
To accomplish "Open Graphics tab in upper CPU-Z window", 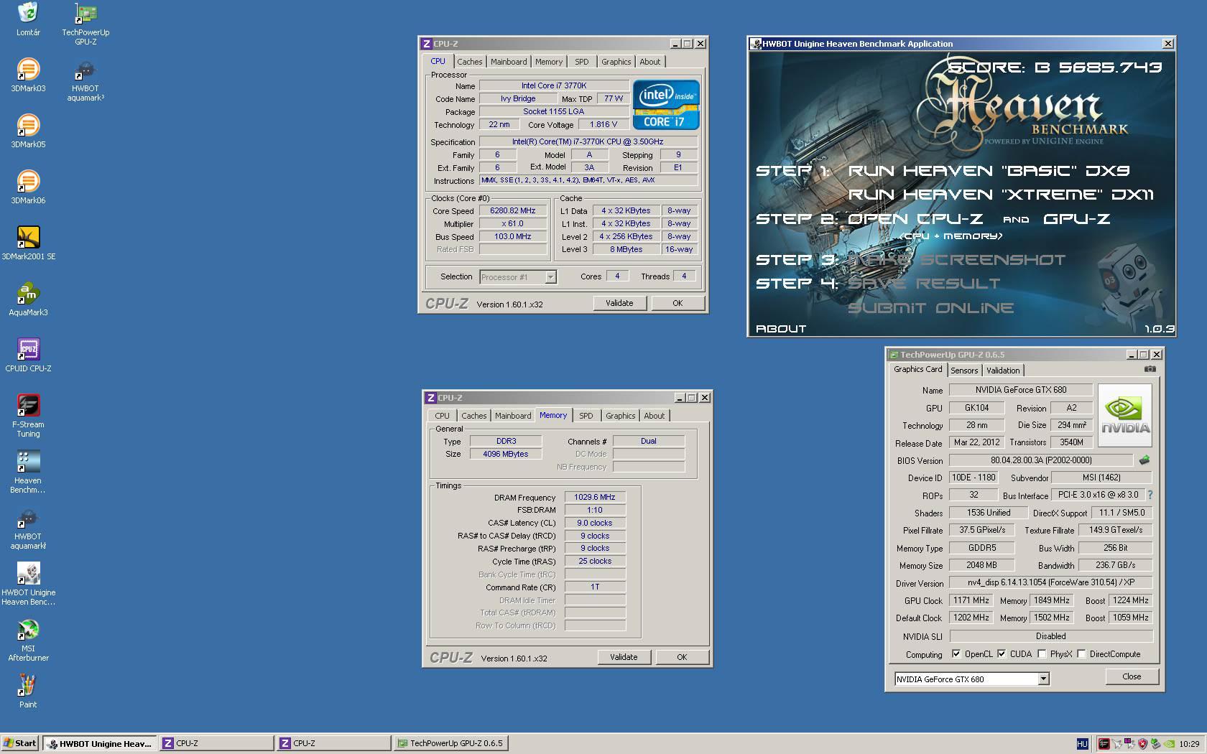I will pos(616,62).
